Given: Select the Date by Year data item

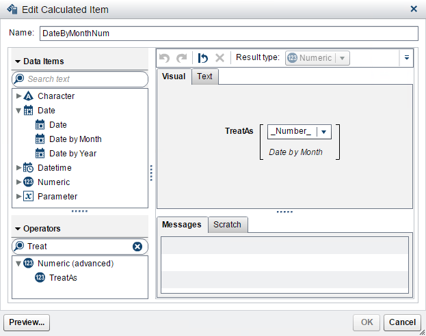Looking at the screenshot, I should 72,153.
